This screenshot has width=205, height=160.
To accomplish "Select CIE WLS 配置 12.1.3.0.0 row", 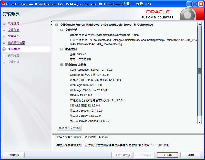I will pos(85,105).
